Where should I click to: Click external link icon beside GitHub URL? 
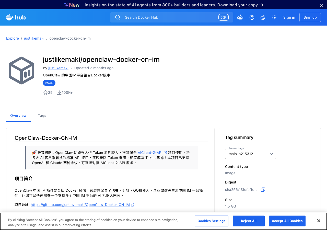click(133, 205)
